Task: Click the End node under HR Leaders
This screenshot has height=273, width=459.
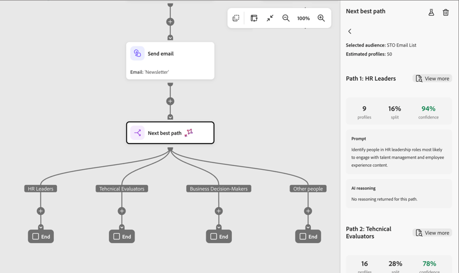Action: (40, 236)
